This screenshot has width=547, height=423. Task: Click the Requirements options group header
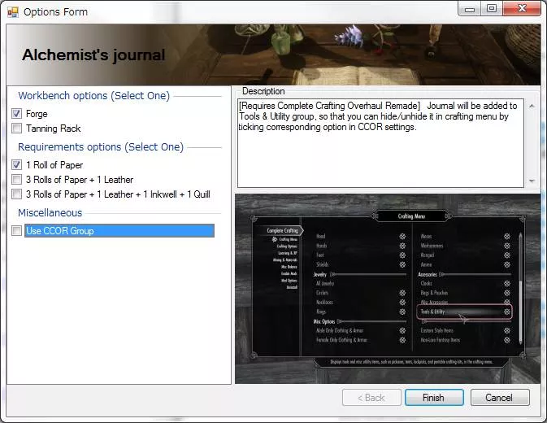point(101,147)
